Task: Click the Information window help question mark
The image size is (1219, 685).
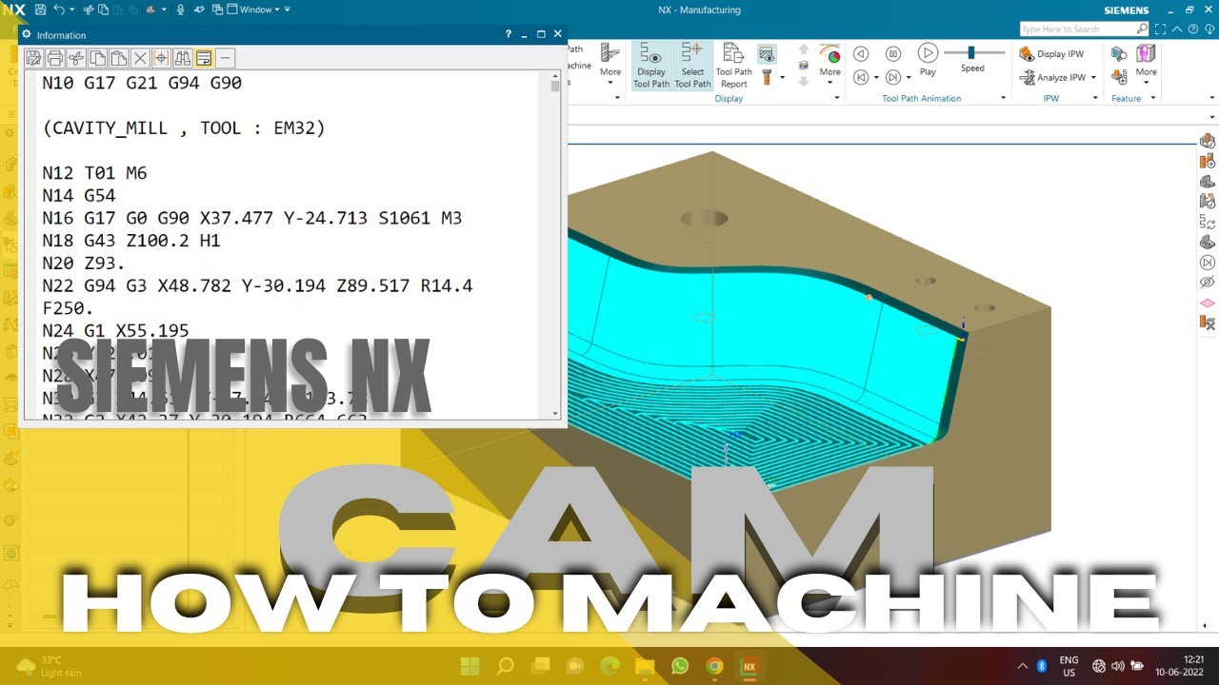Action: click(x=509, y=34)
